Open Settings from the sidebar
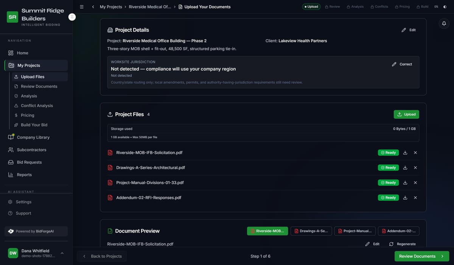The height and width of the screenshot is (265, 454). click(36, 202)
